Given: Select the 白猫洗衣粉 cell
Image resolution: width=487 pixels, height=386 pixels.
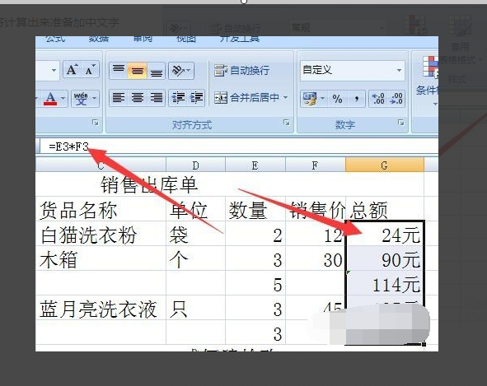Looking at the screenshot, I should tap(101, 234).
